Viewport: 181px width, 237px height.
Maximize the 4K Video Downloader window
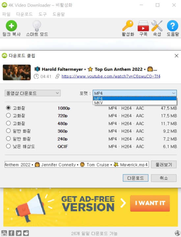point(157,5)
